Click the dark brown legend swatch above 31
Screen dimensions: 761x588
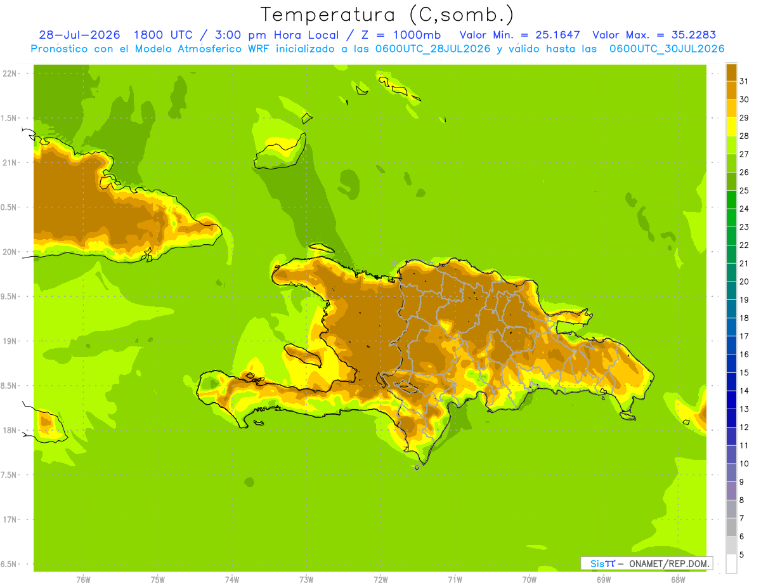[x=731, y=72]
